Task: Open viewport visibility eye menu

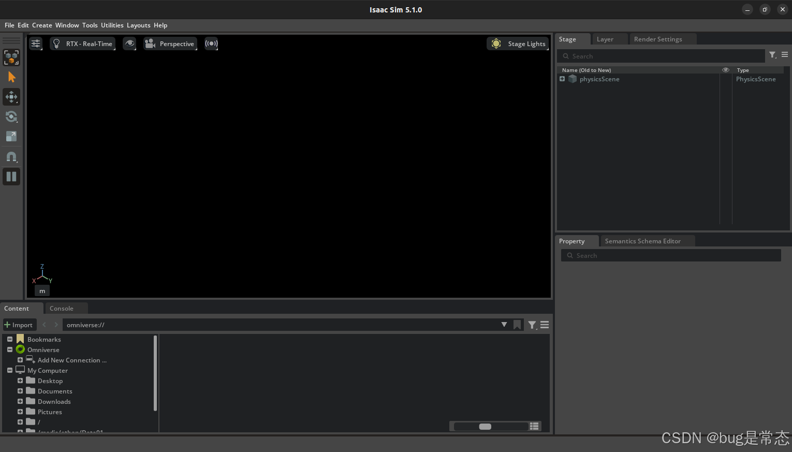Action: tap(129, 43)
